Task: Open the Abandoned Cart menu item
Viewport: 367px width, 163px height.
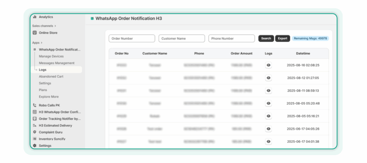Action: [51, 76]
